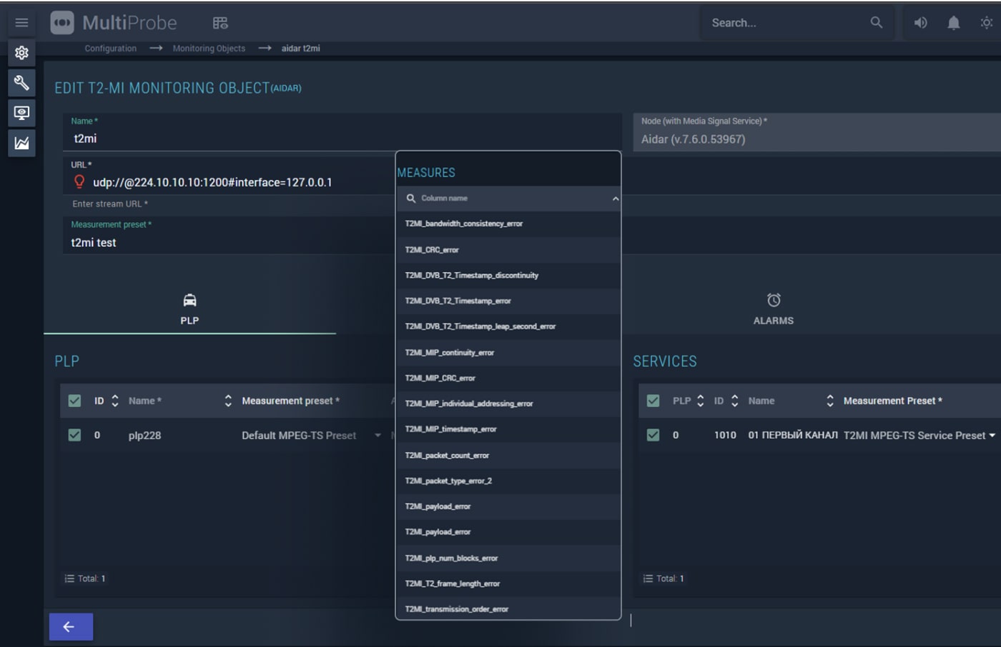The image size is (1001, 647).
Task: Select T2MI_DVB_T2_Timestamp_leap_second_error measure
Action: coord(508,326)
